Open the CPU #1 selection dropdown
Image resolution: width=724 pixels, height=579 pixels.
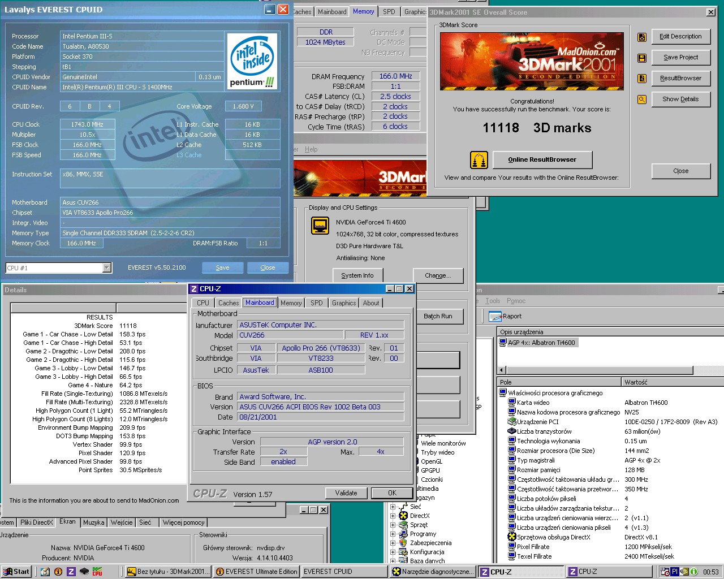(107, 268)
